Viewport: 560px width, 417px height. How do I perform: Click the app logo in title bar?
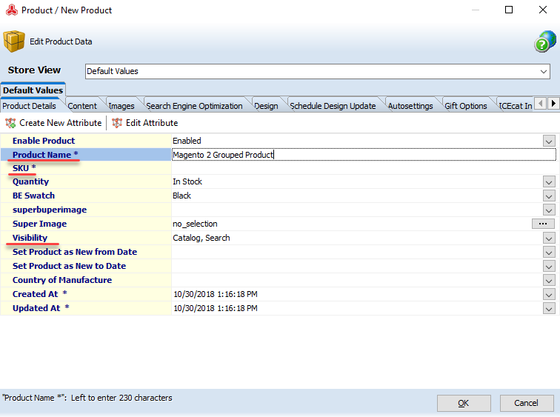click(12, 10)
